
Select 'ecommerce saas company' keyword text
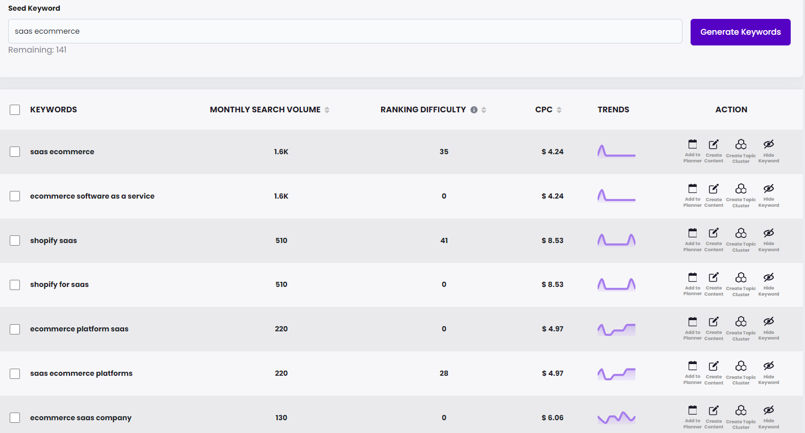[81, 418]
